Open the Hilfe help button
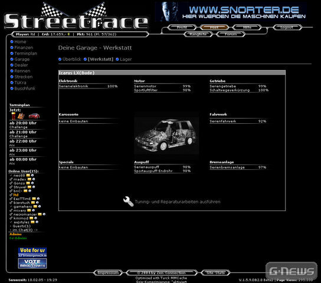This screenshot has height=283, width=321. [x=247, y=27]
